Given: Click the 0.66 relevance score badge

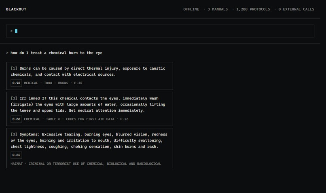Looking at the screenshot, I should tap(16, 119).
